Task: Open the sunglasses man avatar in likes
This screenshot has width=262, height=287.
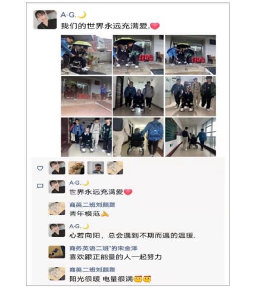Action: click(96, 168)
